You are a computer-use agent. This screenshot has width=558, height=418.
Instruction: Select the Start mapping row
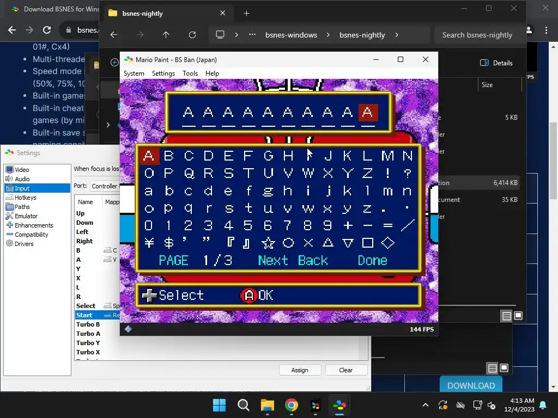click(x=97, y=315)
